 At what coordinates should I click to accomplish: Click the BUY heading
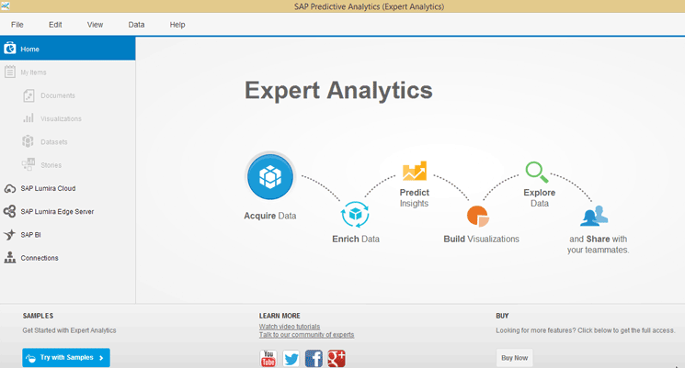[x=502, y=316]
